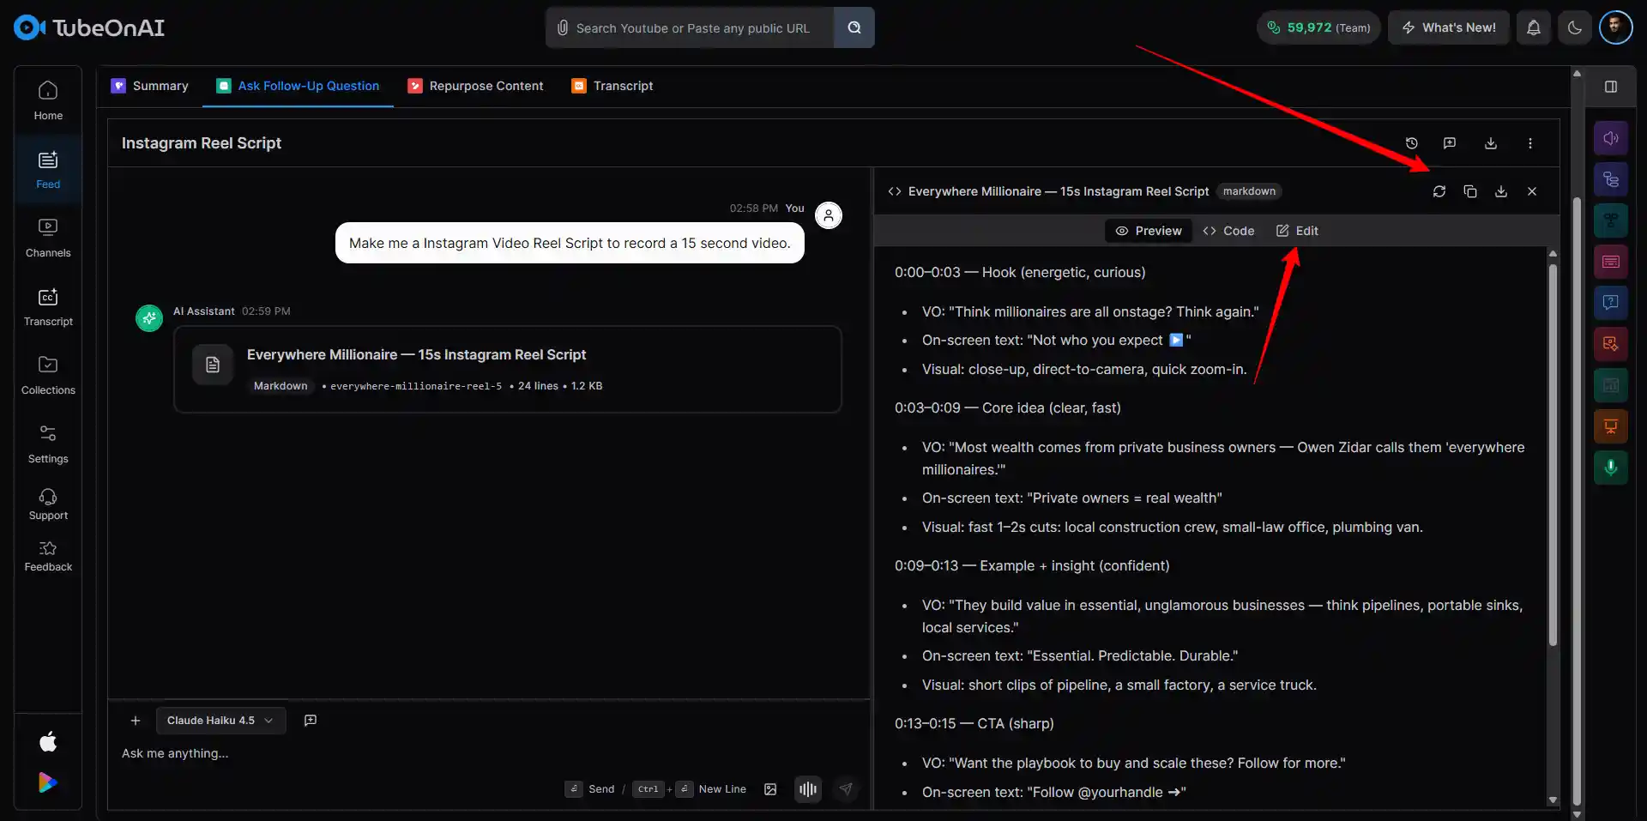Image resolution: width=1647 pixels, height=821 pixels.
Task: Click the teal mind map tool icon
Action: (1611, 220)
